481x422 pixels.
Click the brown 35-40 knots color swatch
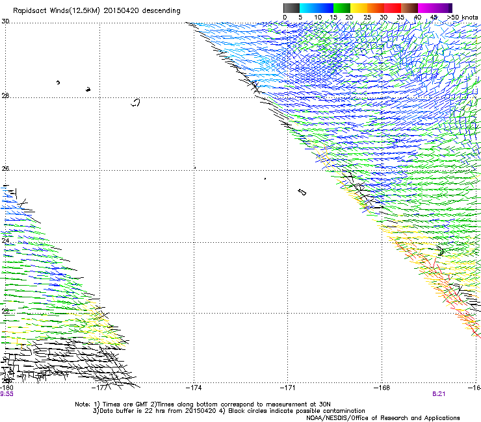point(409,8)
